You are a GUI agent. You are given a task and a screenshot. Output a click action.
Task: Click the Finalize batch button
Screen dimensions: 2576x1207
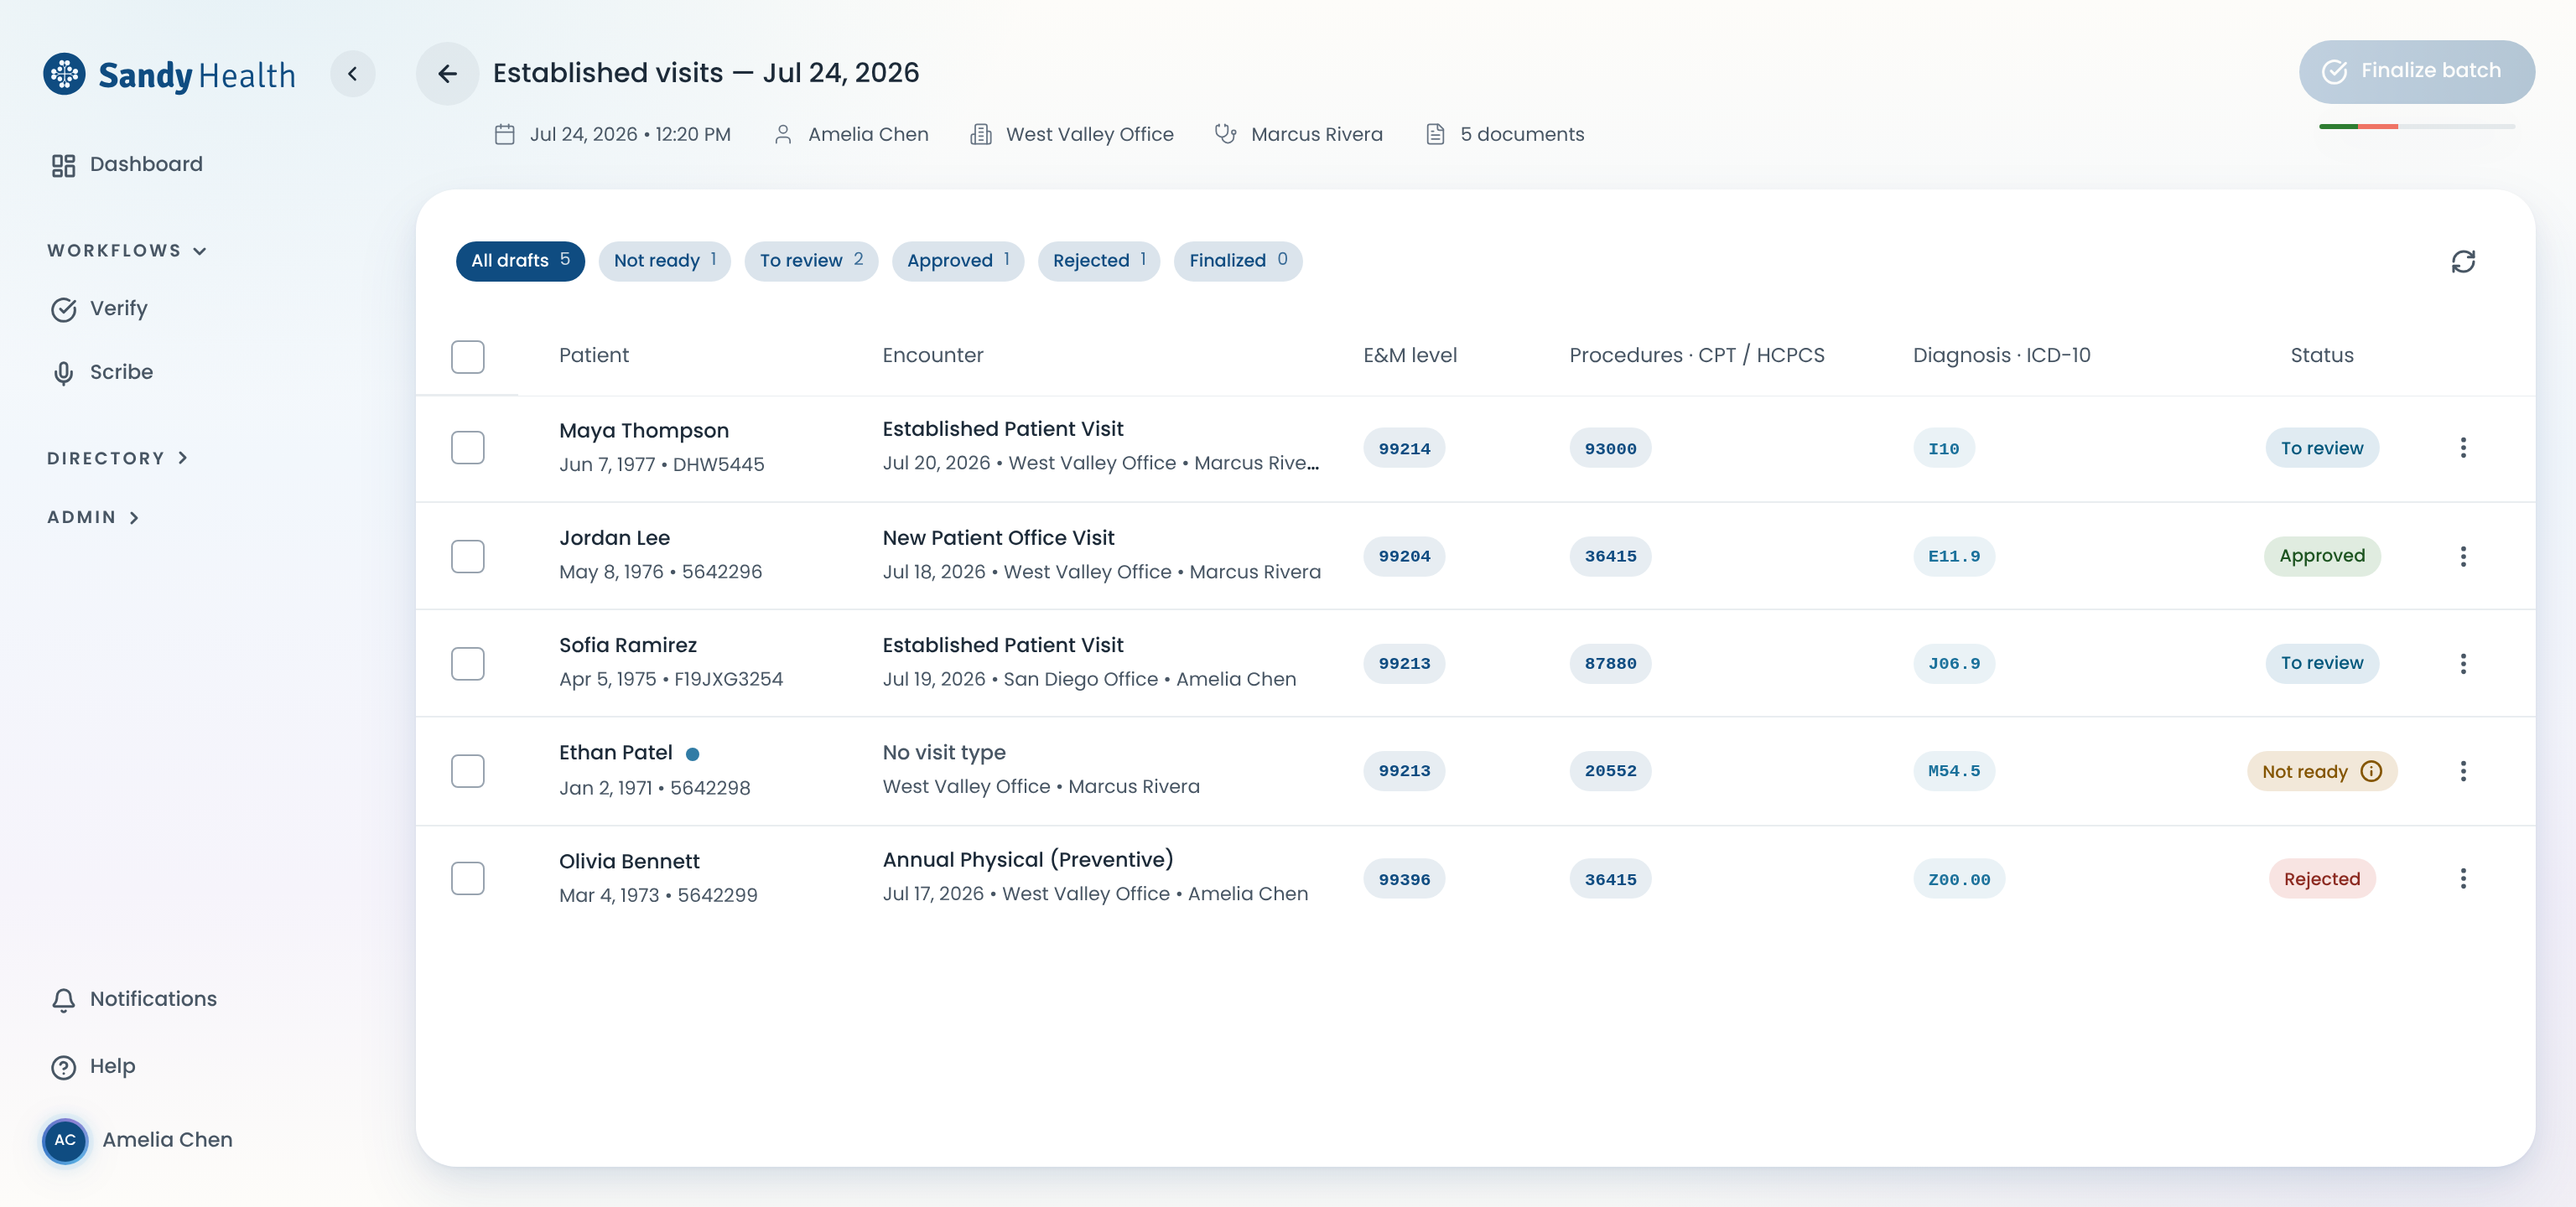pyautogui.click(x=2416, y=71)
